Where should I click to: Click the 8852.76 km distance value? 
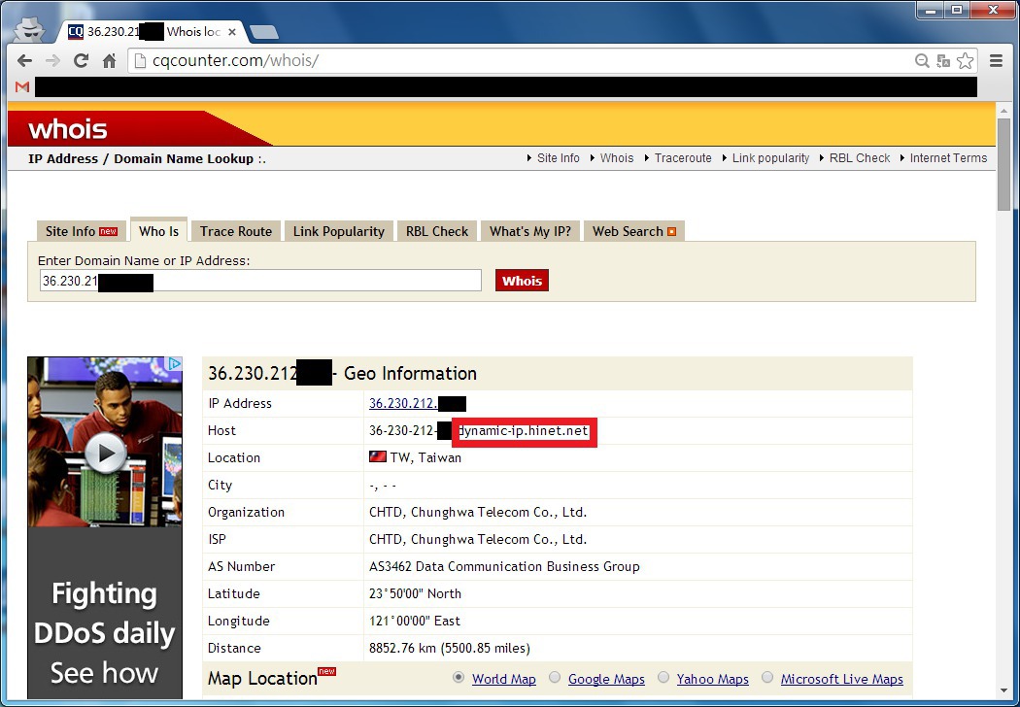tap(449, 648)
